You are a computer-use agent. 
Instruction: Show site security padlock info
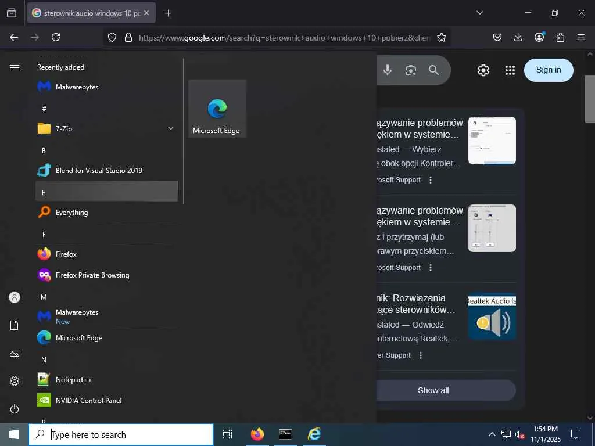click(x=128, y=38)
